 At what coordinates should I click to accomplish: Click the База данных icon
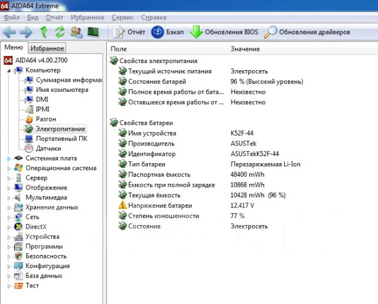click(18, 276)
